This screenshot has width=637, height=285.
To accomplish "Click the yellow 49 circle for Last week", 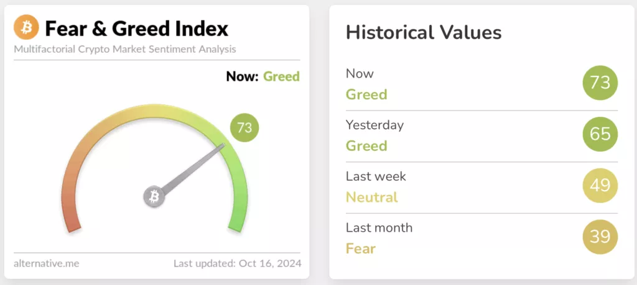I will pos(600,186).
